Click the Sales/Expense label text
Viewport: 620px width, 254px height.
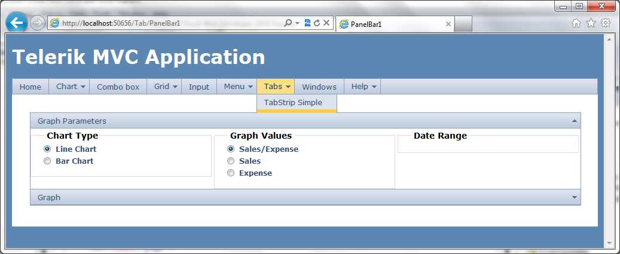268,149
